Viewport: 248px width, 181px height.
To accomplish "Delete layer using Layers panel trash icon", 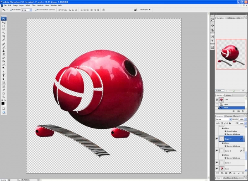I will (x=243, y=173).
